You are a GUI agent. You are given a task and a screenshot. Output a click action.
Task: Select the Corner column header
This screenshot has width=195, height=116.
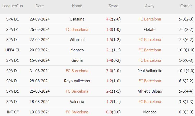pyautogui.click(x=186, y=6)
